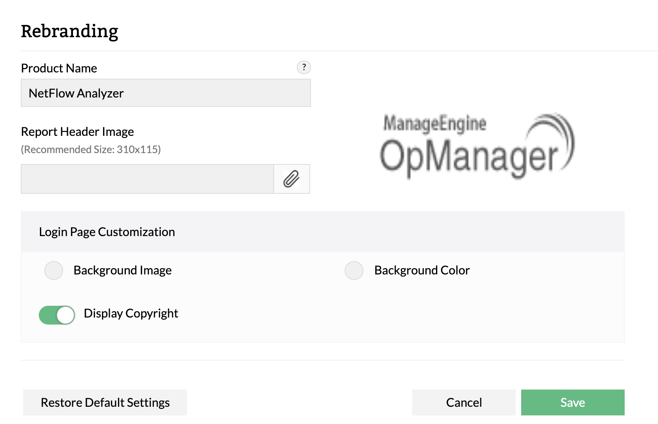
Task: Select the Background Color radio button
Action: click(x=354, y=271)
